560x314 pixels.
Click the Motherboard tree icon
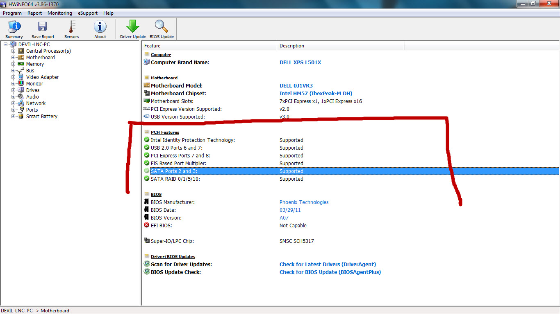[x=21, y=57]
